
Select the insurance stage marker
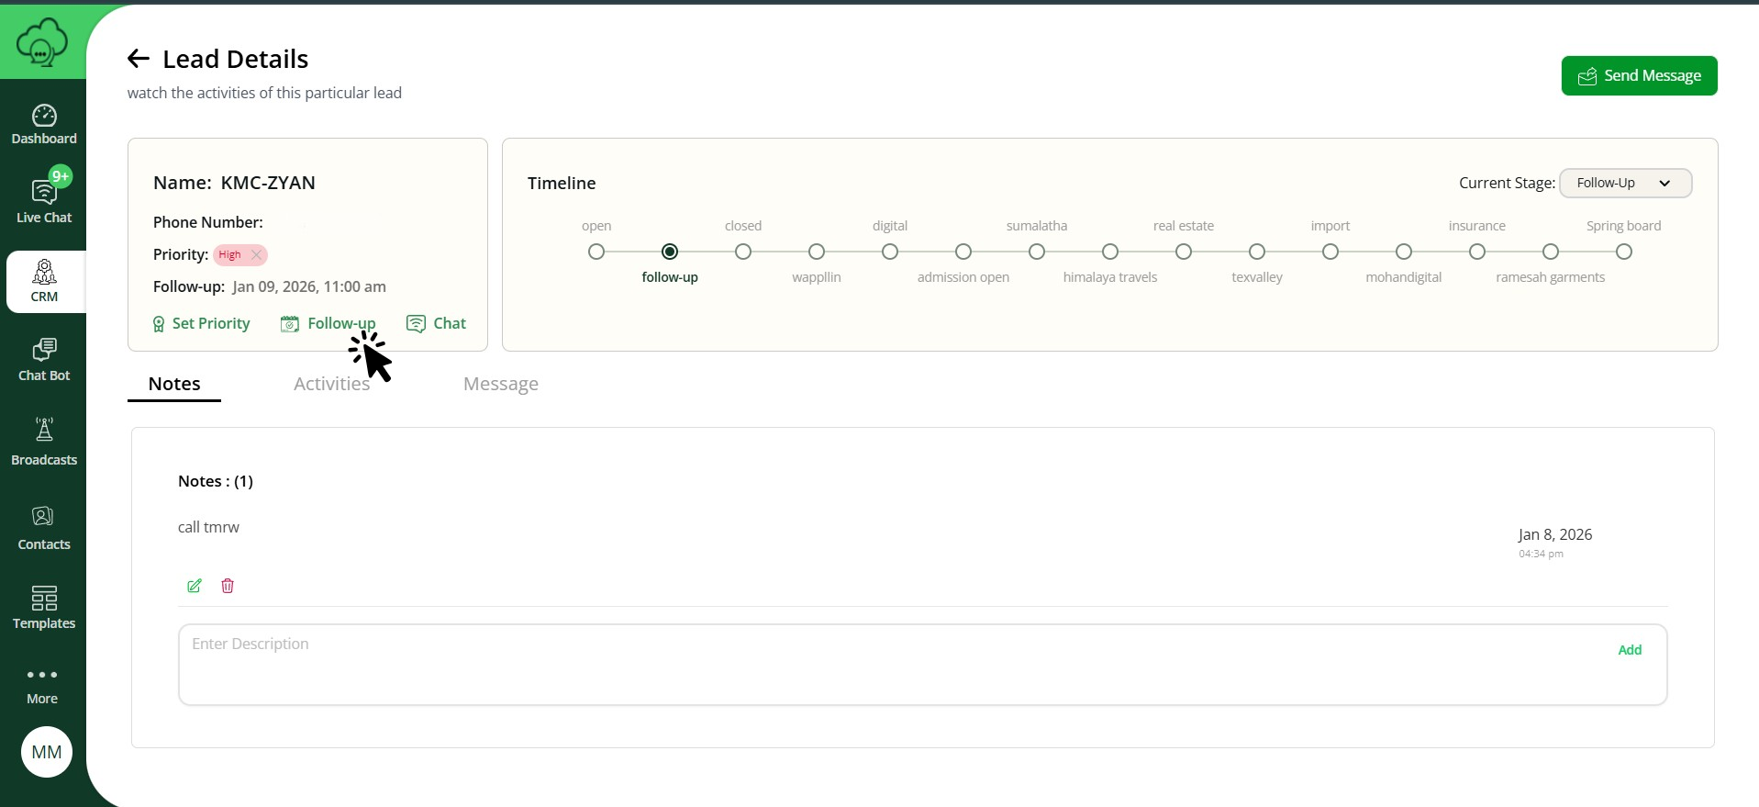(x=1477, y=252)
